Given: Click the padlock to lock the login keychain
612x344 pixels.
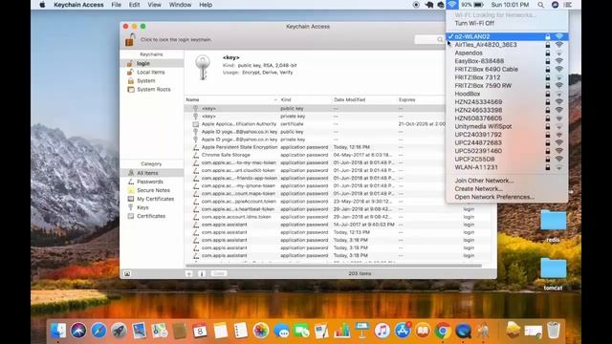Looking at the screenshot, I should (130, 40).
